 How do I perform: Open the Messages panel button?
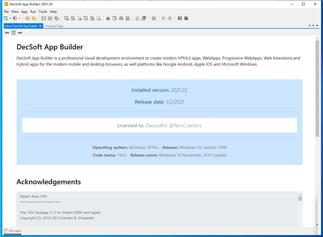[x=12, y=231]
